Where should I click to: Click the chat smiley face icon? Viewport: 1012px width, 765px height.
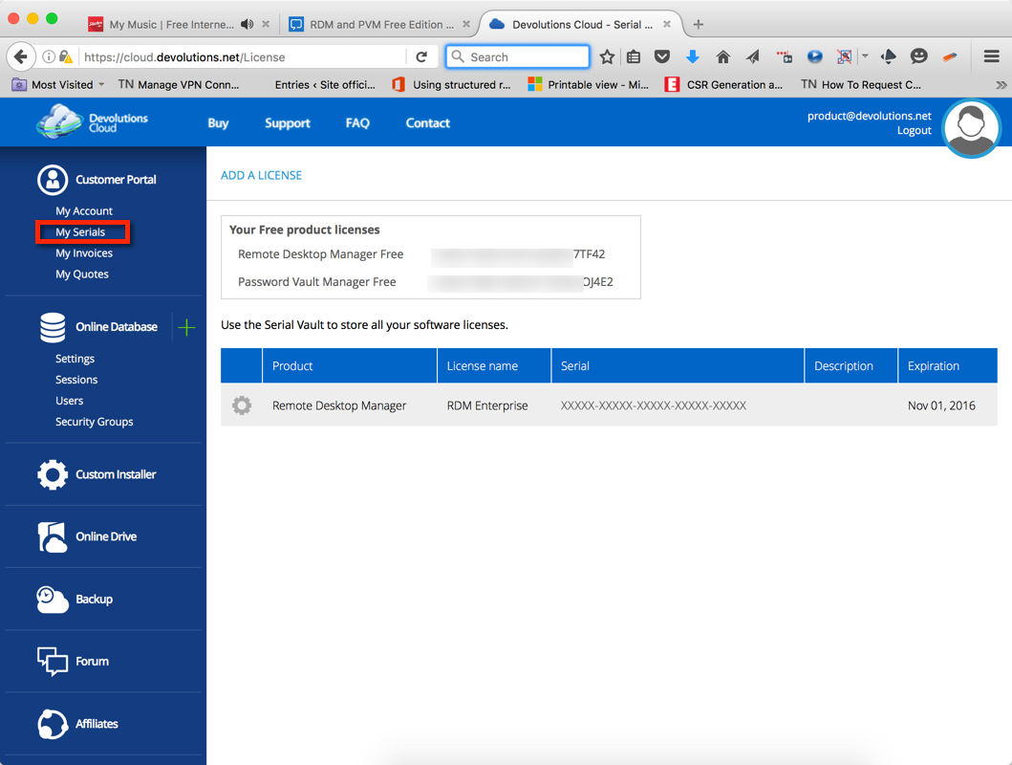tap(919, 56)
